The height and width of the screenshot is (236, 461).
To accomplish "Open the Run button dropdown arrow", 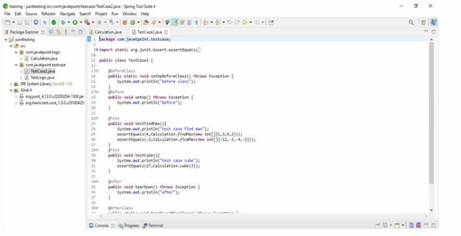I will 80,22.
